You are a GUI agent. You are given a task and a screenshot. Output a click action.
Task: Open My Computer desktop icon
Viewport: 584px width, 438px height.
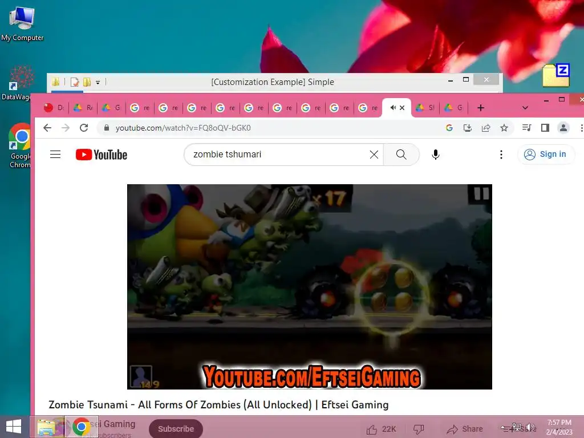coord(22,25)
